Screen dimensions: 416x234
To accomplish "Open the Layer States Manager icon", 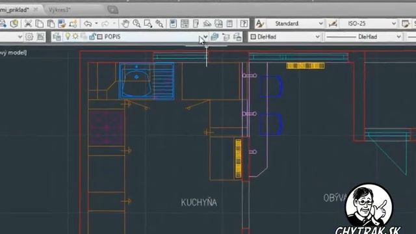I will click(x=237, y=36).
